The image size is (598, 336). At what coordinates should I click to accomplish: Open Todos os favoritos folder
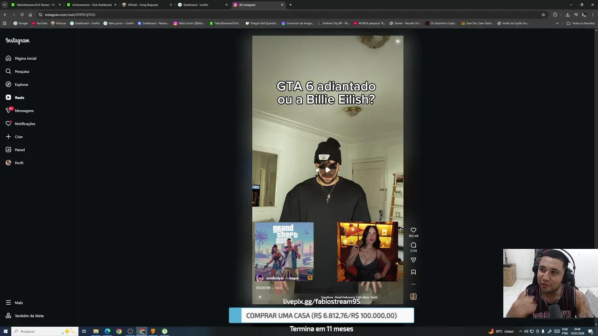pyautogui.click(x=580, y=23)
